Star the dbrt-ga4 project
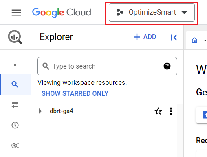This screenshot has width=207, height=157. coord(158,111)
